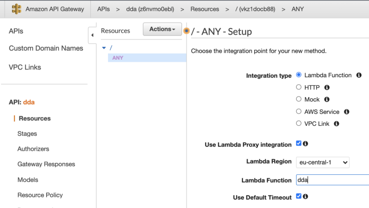369x208 pixels.
Task: Open info icon for Lambda Proxy integration
Action: pyautogui.click(x=305, y=144)
